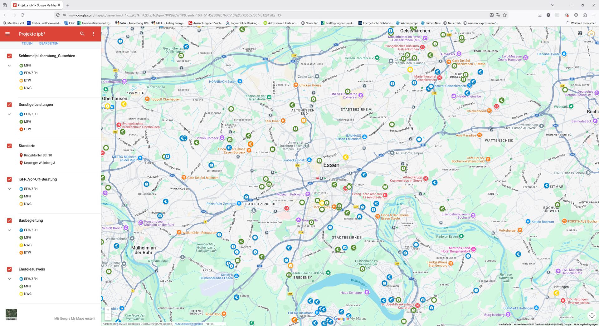Click the search magnifier icon in map header
This screenshot has height=326, width=599.
(x=82, y=34)
